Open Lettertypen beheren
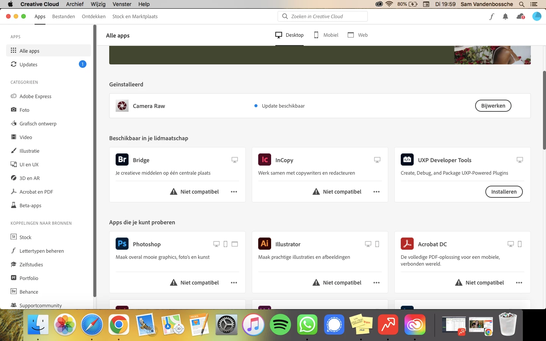 point(49,251)
